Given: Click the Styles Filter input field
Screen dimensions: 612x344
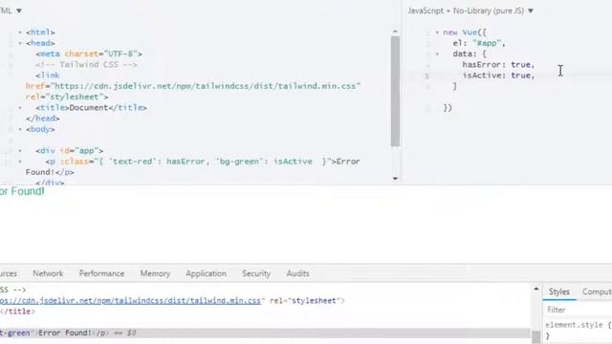Looking at the screenshot, I should (578, 310).
